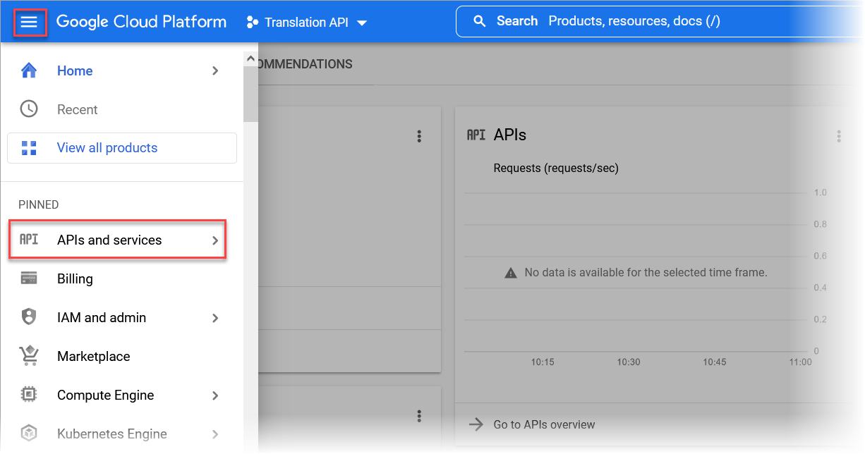Click the View all products button

[x=122, y=148]
